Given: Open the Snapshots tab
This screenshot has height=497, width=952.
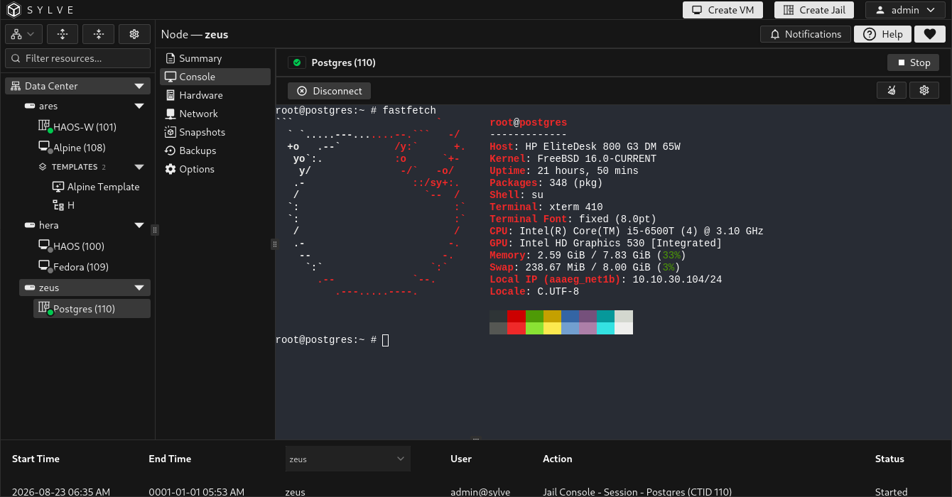Looking at the screenshot, I should (216, 132).
